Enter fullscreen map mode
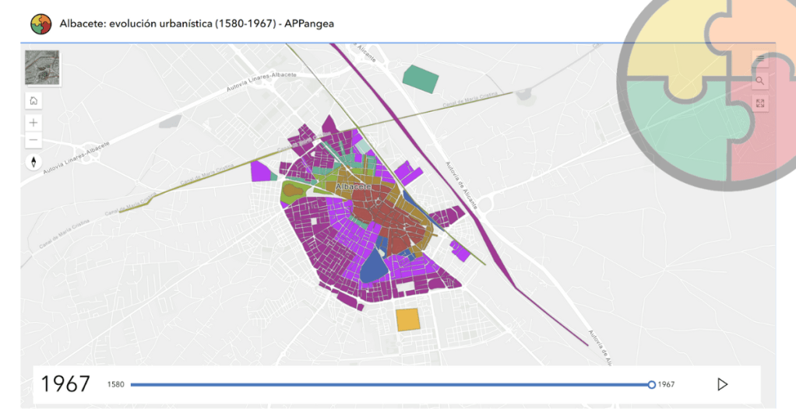The image size is (796, 416). click(760, 103)
